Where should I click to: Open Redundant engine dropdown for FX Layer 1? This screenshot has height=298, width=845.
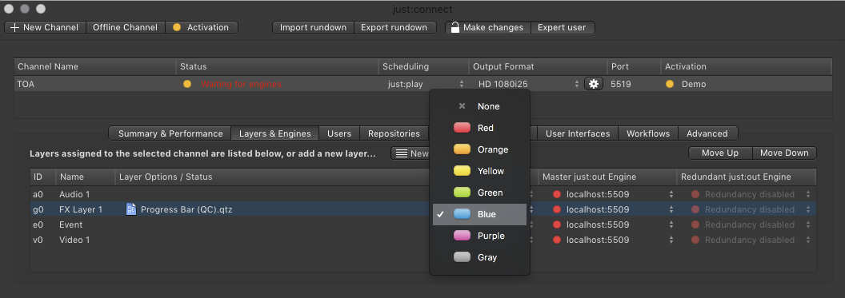(x=808, y=209)
